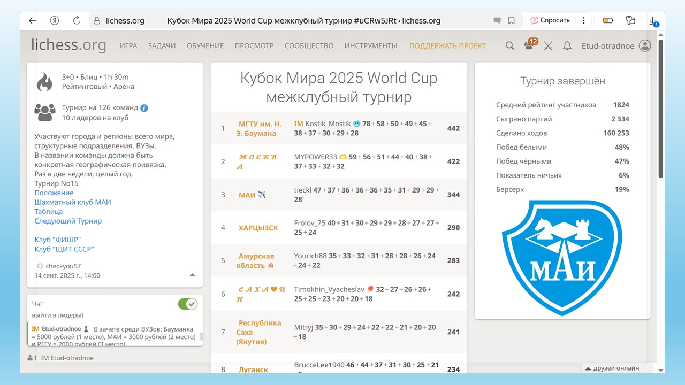Follow the Следующий Турнир link
The width and height of the screenshot is (685, 385).
pyautogui.click(x=68, y=221)
